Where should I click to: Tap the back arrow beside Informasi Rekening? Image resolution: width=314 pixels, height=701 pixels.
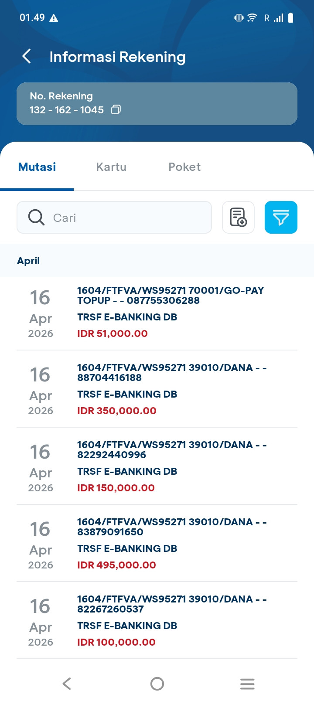pos(27,56)
